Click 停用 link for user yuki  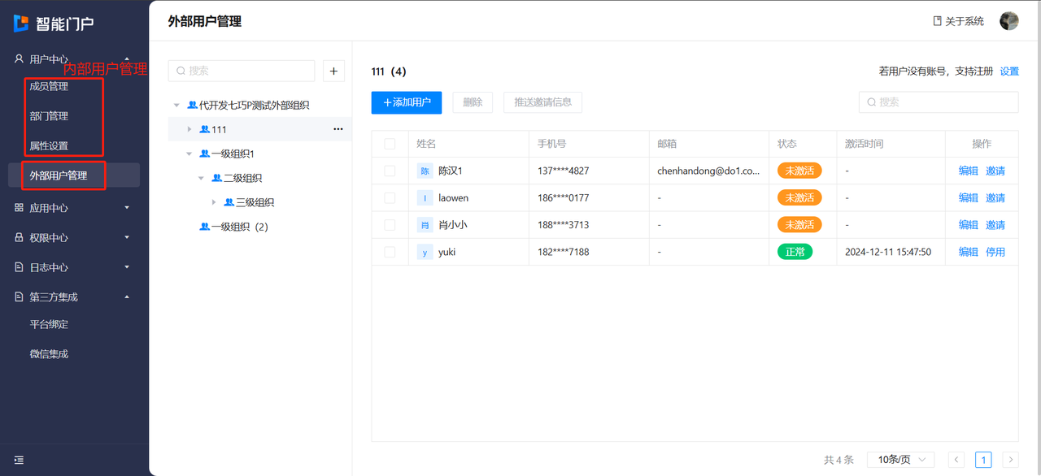tap(995, 252)
